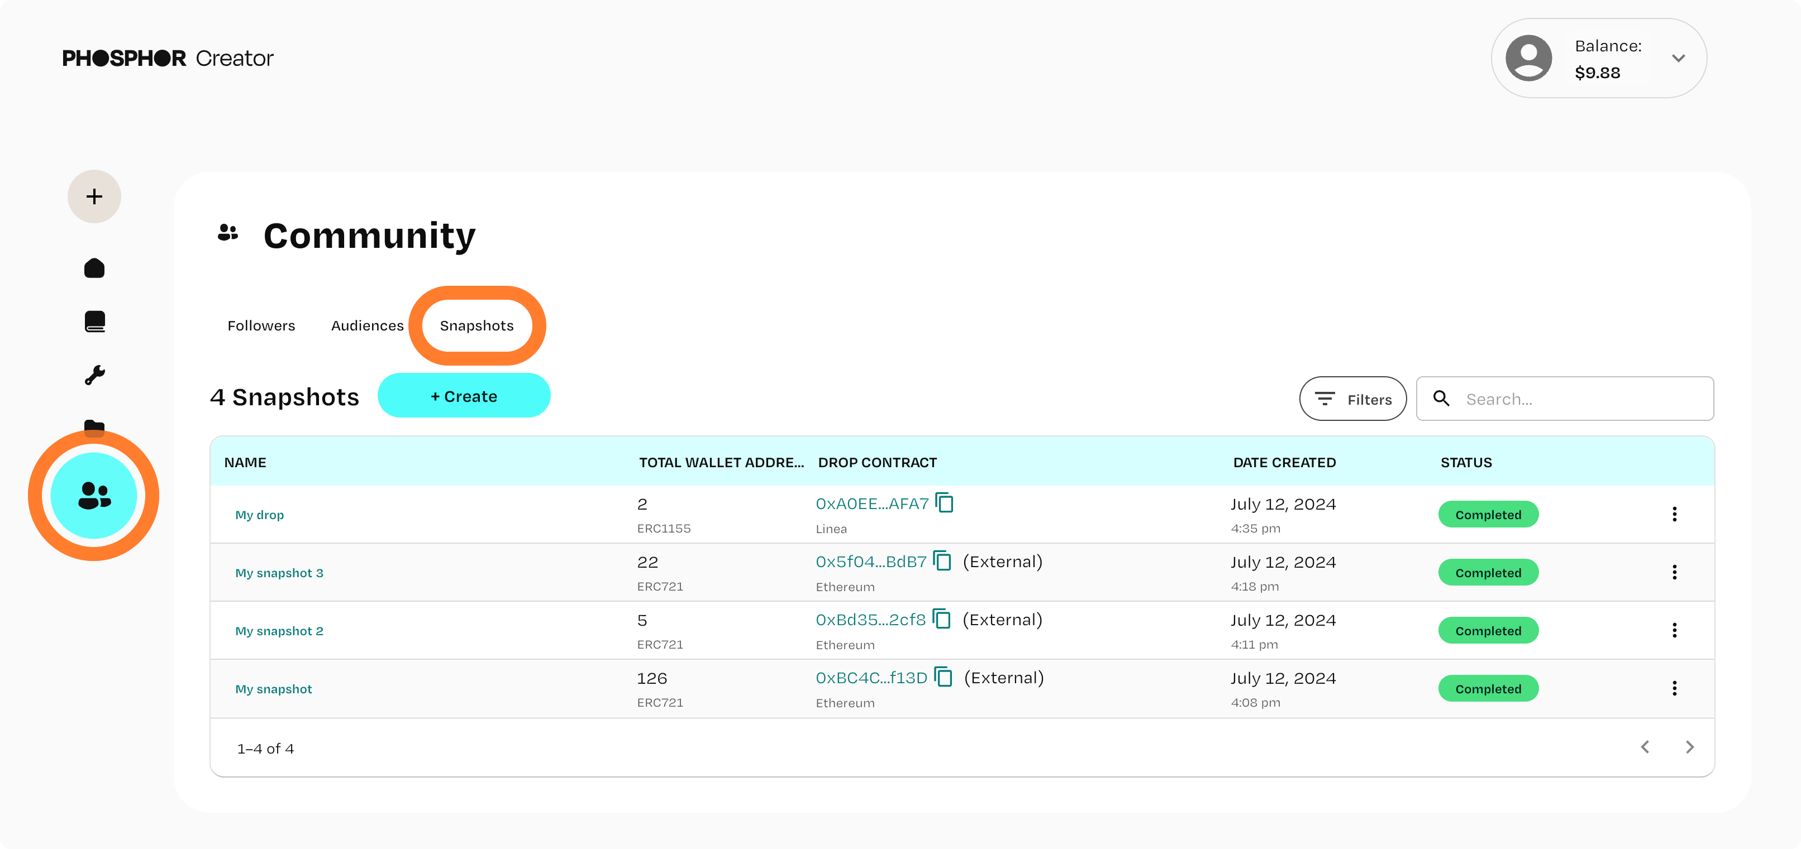Click the Community sidebar icon
This screenshot has width=1801, height=849.
point(94,496)
